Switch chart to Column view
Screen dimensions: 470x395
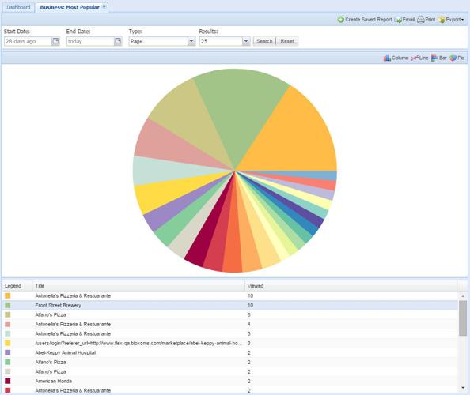pyautogui.click(x=396, y=58)
